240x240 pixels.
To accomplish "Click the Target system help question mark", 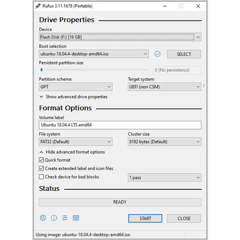I will 204,86.
